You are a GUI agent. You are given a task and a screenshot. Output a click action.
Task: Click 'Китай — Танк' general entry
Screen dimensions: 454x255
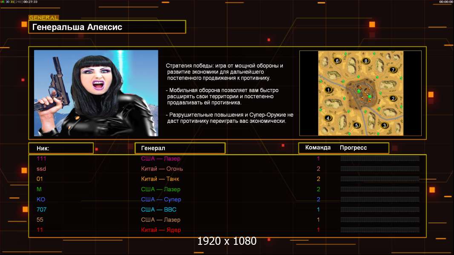pyautogui.click(x=160, y=179)
